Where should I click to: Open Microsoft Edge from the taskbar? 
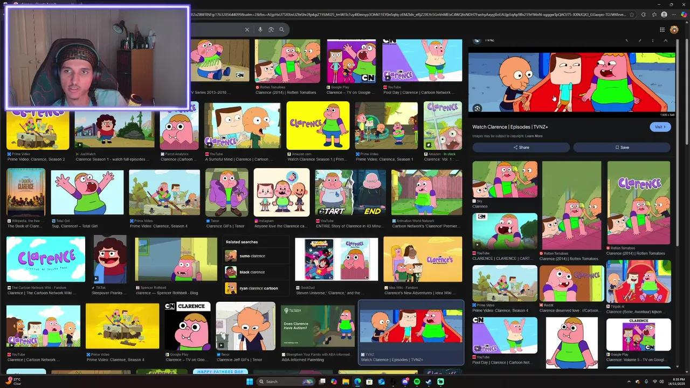[x=357, y=382]
